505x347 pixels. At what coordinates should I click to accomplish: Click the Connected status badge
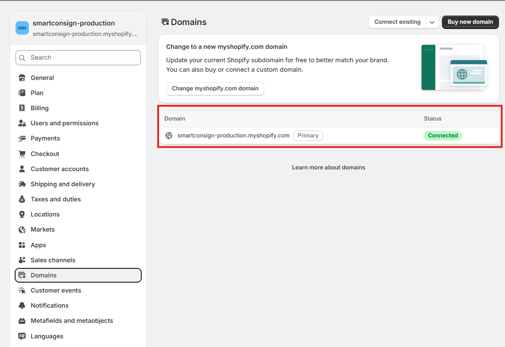click(x=443, y=136)
